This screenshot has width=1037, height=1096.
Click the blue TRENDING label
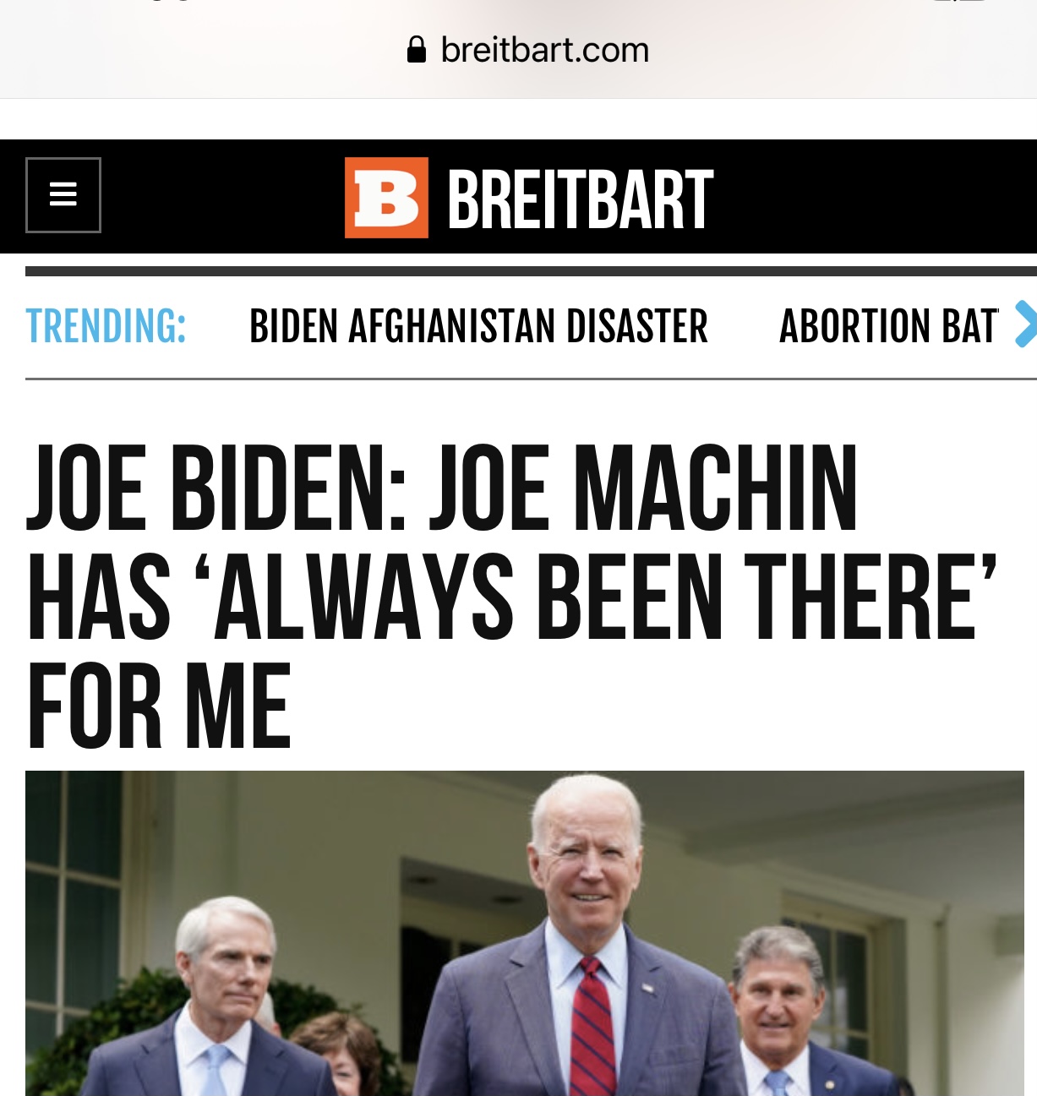tap(106, 326)
